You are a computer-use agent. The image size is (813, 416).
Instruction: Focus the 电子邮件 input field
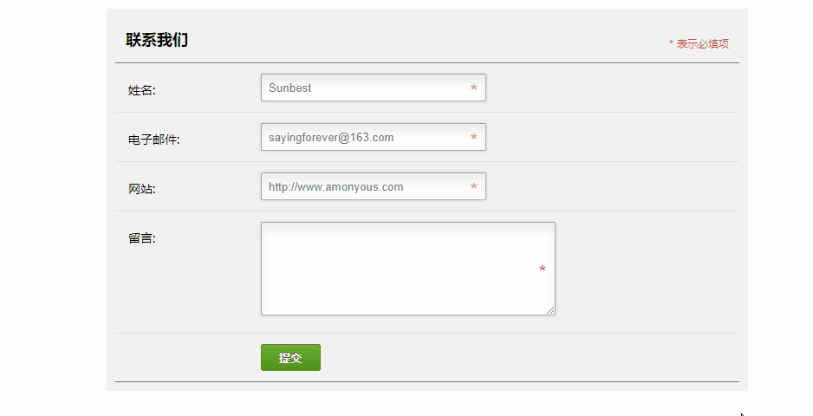coord(374,137)
